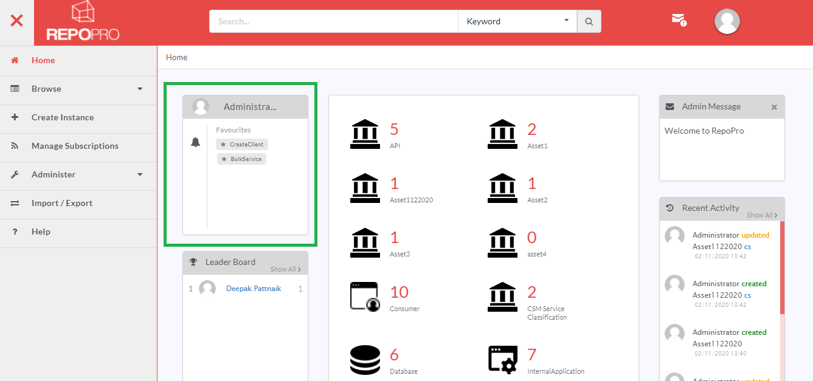The height and width of the screenshot is (381, 813).
Task: Click the Administrator avatar in profile card
Action: click(201, 107)
